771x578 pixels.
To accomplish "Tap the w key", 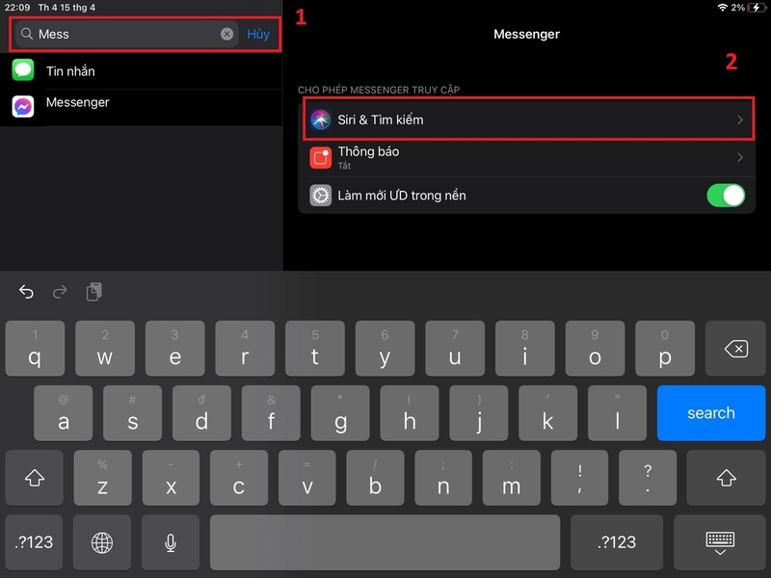I will coord(105,349).
